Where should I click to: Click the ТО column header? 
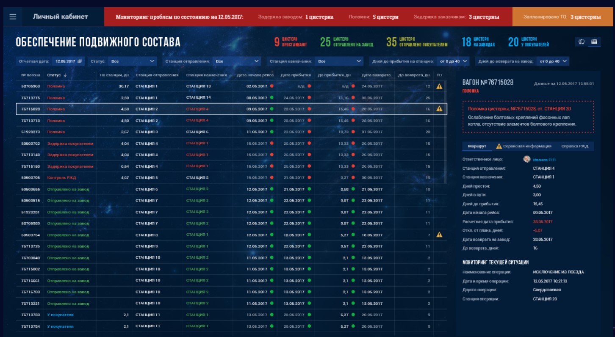(x=439, y=75)
